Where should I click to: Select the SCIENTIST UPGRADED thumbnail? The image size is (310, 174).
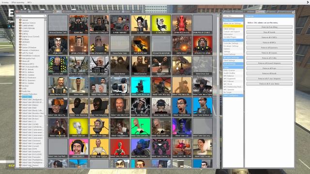pyautogui.click(x=99, y=66)
